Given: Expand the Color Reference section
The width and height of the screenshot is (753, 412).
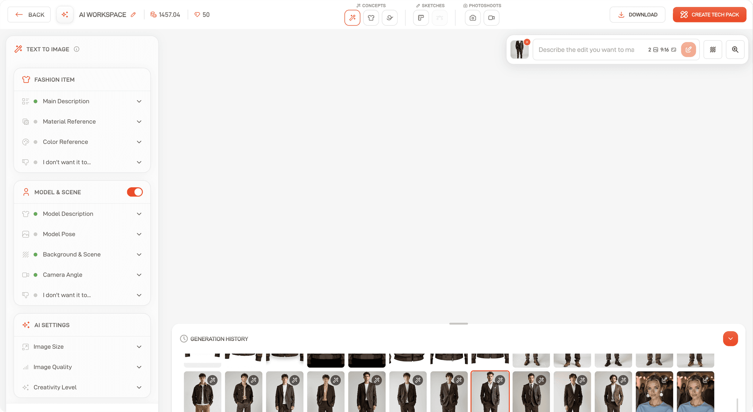Looking at the screenshot, I should coord(82,142).
